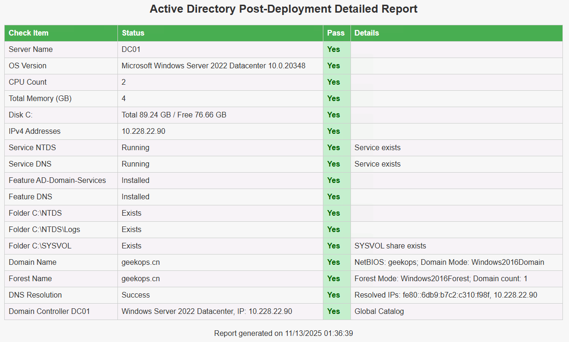569x342 pixels.
Task: Click the "Pass" column header
Action: (x=336, y=33)
